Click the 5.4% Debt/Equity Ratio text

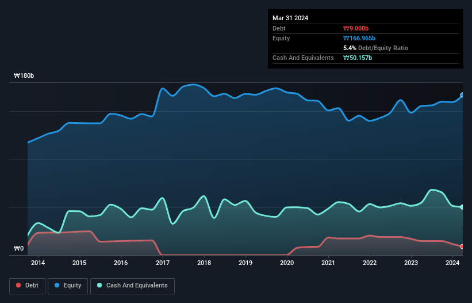click(375, 48)
